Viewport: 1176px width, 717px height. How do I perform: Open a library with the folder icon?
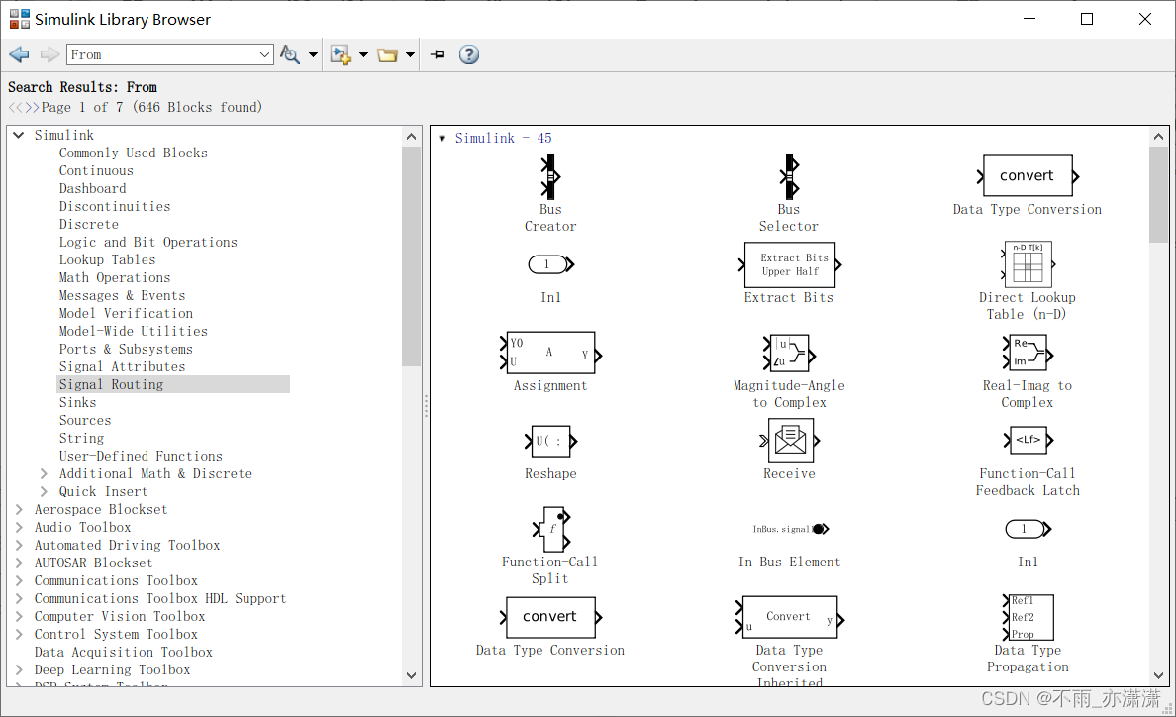click(x=387, y=54)
